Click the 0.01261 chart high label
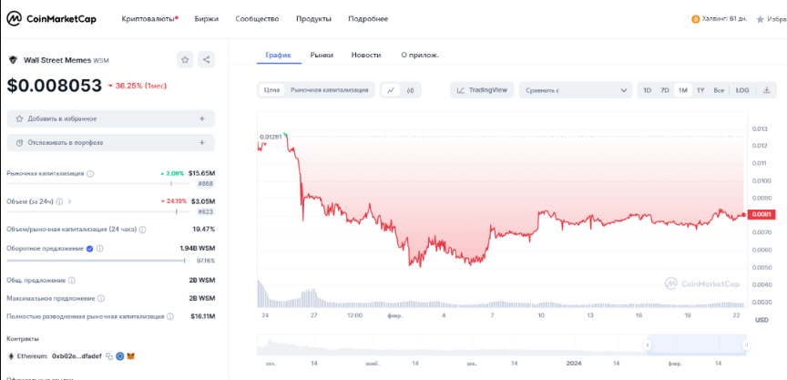This screenshot has height=380, width=787. click(x=270, y=137)
